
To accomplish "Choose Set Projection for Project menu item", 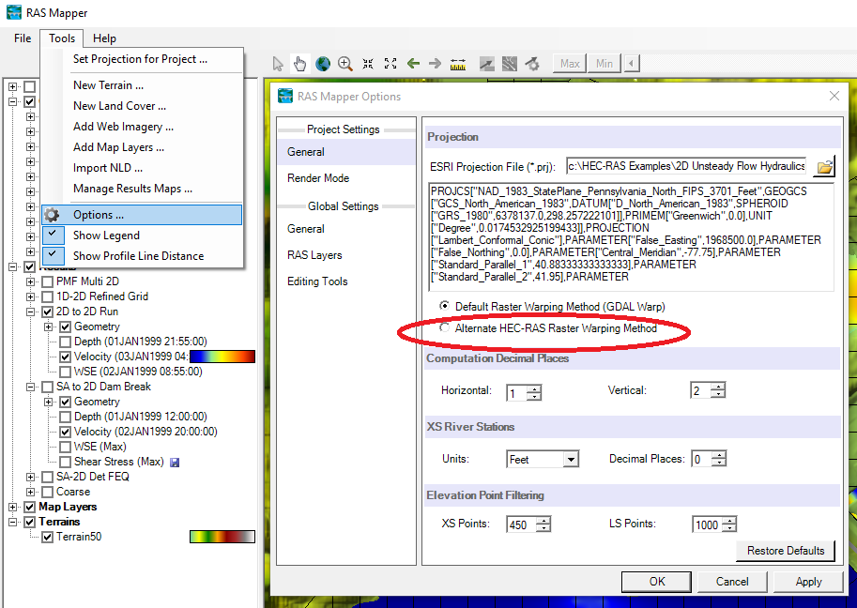I will click(x=140, y=59).
